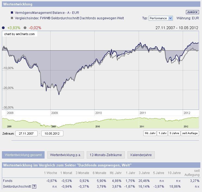Open the Kalenderjahre tab
The width and height of the screenshot is (202, 192).
click(141, 155)
